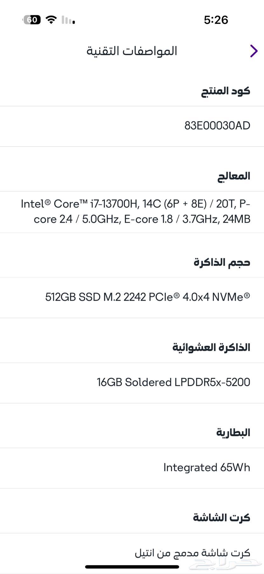Viewport: 264px width, 574px height.
Task: Tap the cellular signal bars icon
Action: 67,20
